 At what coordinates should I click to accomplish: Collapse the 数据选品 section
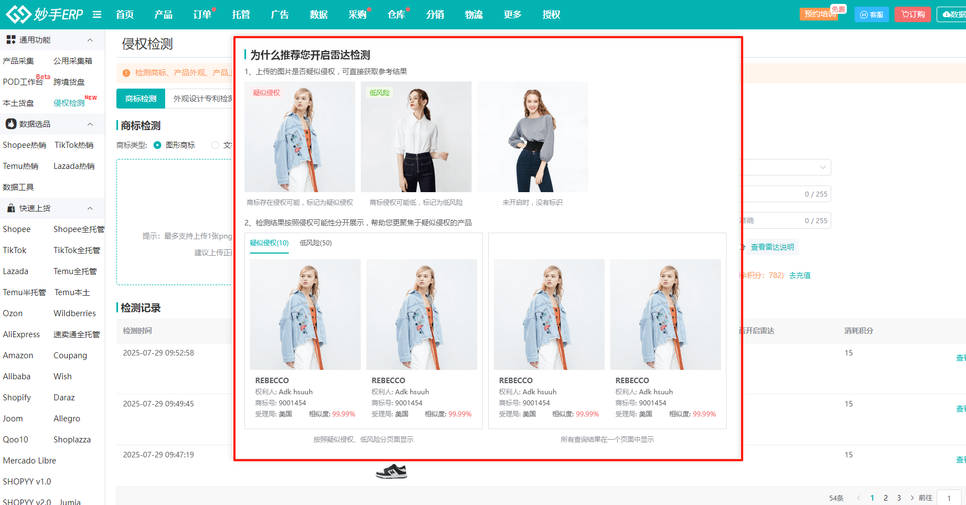tap(90, 124)
